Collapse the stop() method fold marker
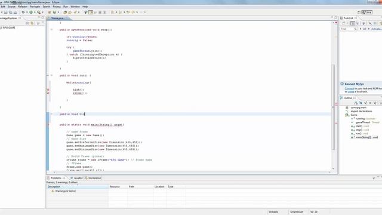The height and width of the screenshot is (215, 382). pos(51,29)
